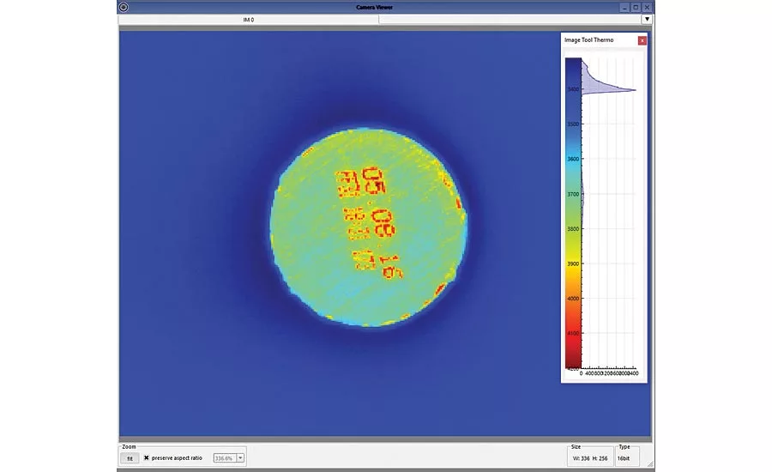The image size is (772, 472).
Task: Click the window resize grip corner
Action: 650,464
